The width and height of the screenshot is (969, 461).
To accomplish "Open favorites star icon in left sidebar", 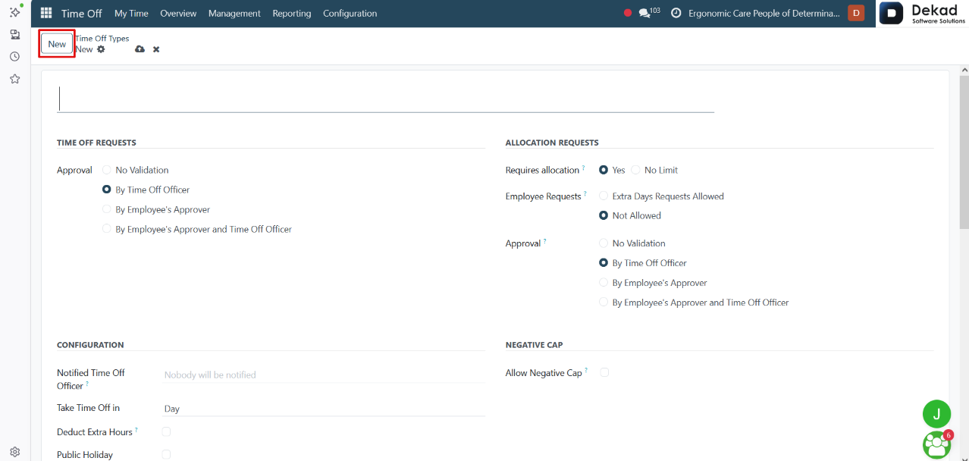I will pyautogui.click(x=14, y=78).
